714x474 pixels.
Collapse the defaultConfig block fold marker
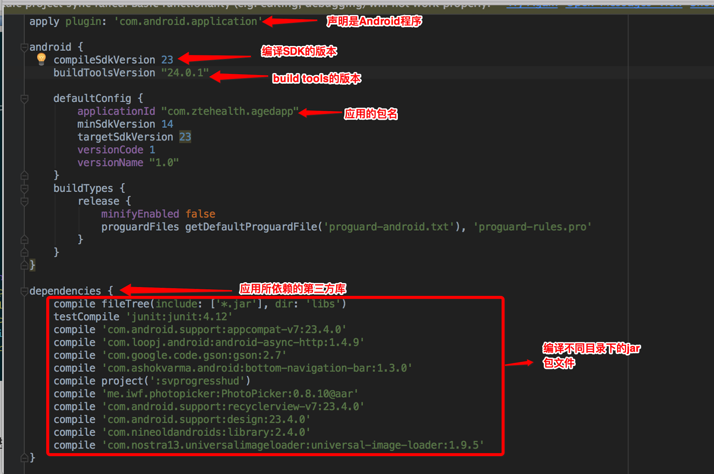[24, 99]
